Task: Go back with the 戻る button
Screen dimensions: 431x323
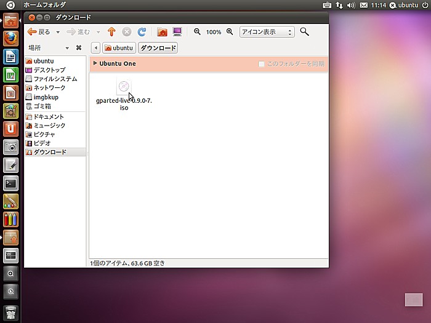Action: point(39,32)
